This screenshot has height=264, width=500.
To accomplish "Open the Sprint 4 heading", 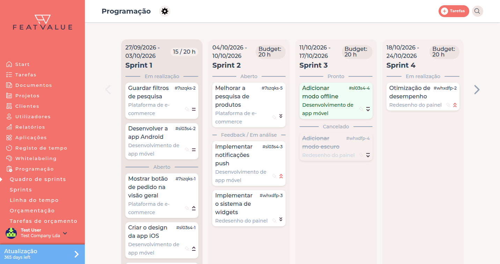I will point(401,65).
